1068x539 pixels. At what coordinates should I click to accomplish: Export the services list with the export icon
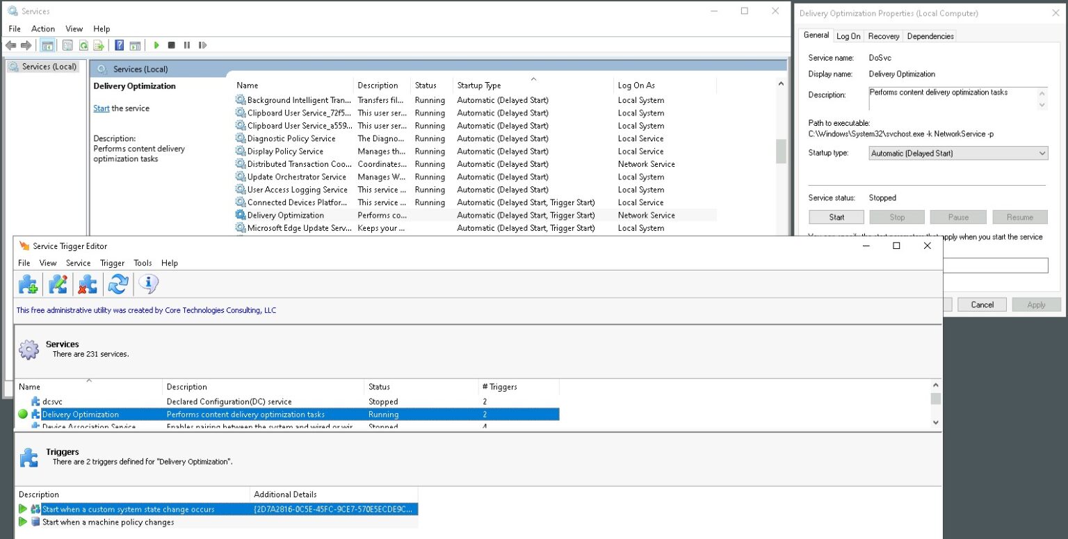coord(99,45)
